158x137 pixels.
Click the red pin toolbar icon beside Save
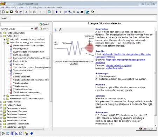tap(17, 12)
